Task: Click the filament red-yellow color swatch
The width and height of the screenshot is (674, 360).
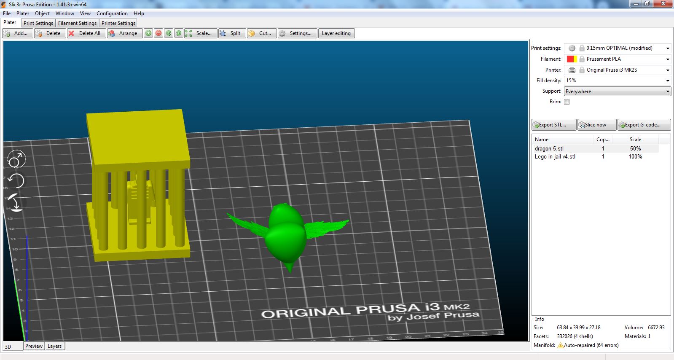Action: (572, 59)
